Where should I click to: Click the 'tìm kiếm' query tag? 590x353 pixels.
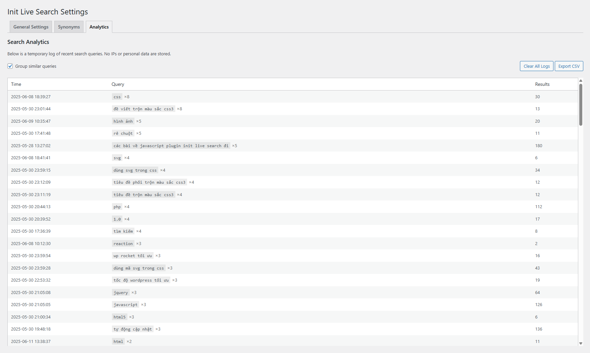pos(123,231)
